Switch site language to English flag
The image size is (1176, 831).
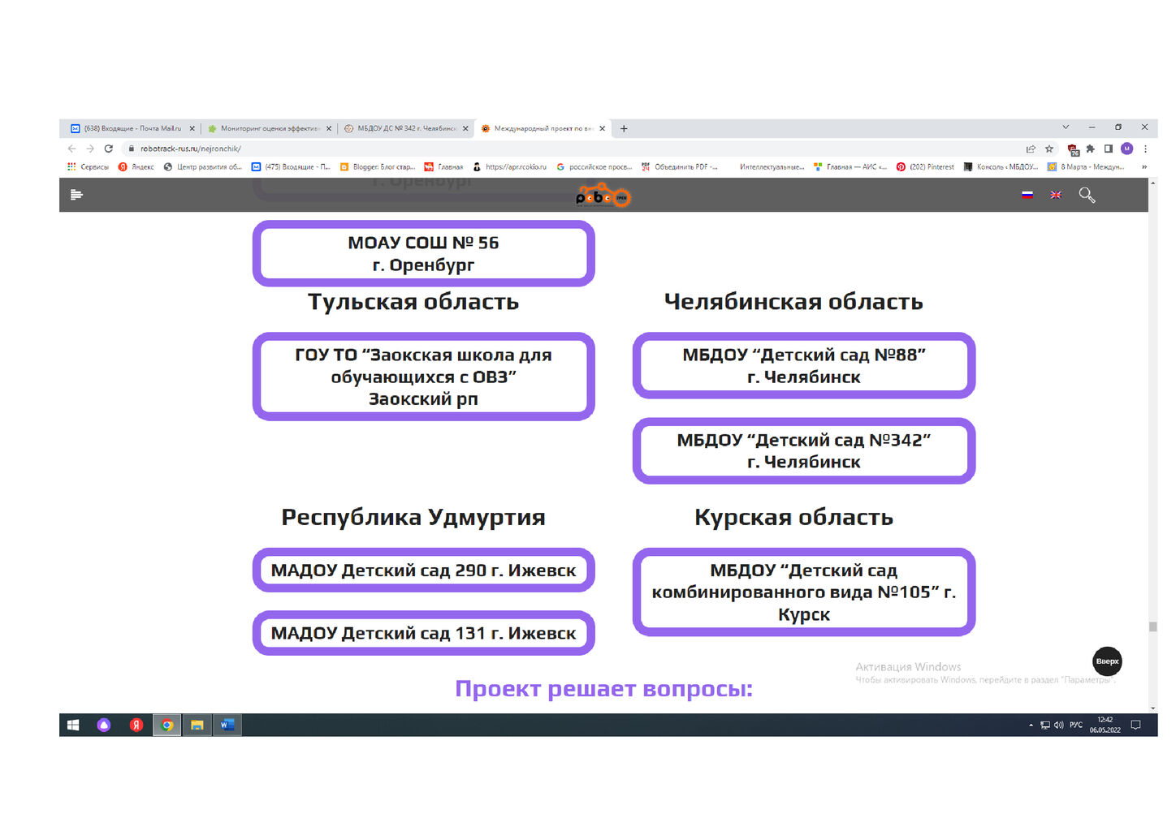1056,195
